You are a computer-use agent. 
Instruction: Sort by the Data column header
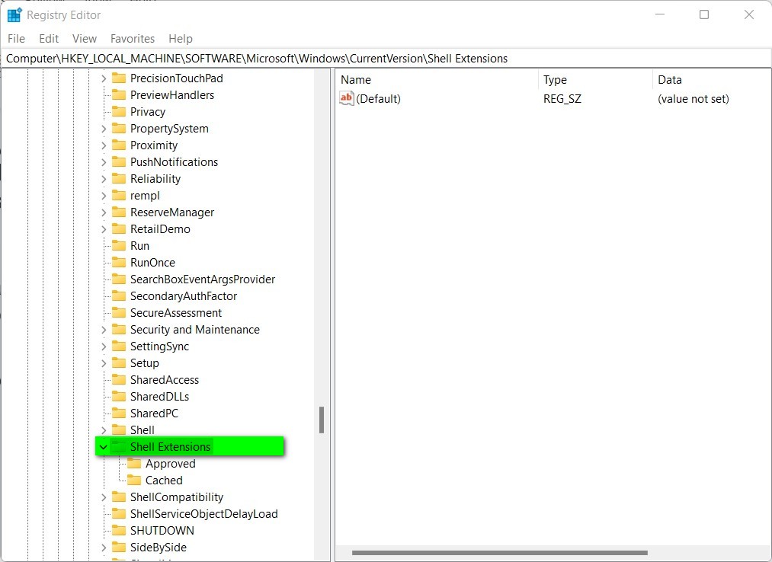(712, 80)
